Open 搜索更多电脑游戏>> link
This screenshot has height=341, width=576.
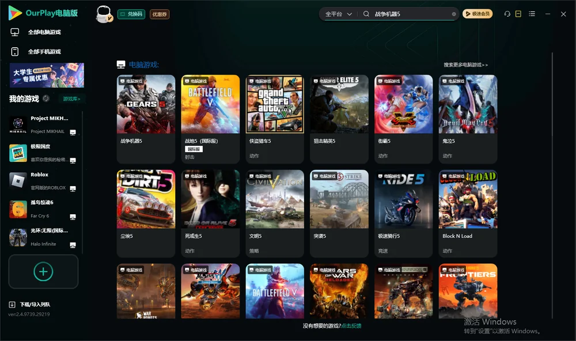coord(465,65)
